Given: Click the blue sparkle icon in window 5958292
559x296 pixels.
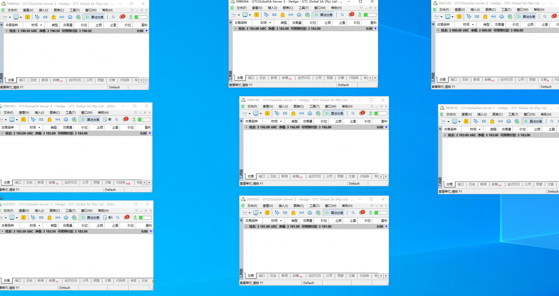Looking at the screenshot, I should click(277, 213).
